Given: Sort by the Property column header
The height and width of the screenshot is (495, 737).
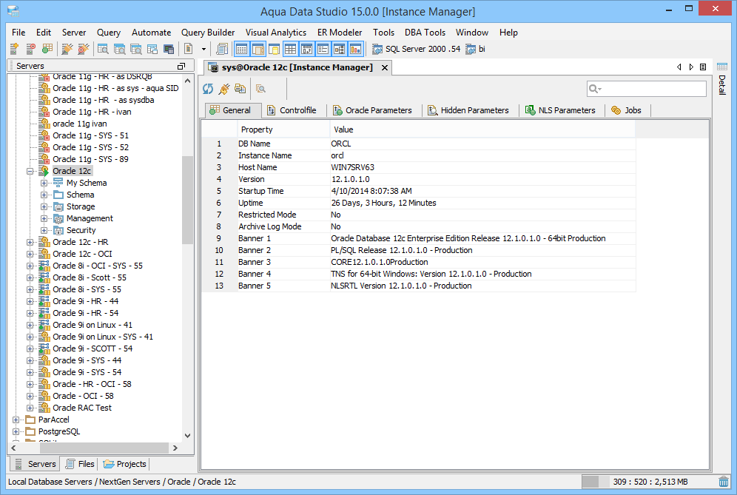Looking at the screenshot, I should pos(284,129).
